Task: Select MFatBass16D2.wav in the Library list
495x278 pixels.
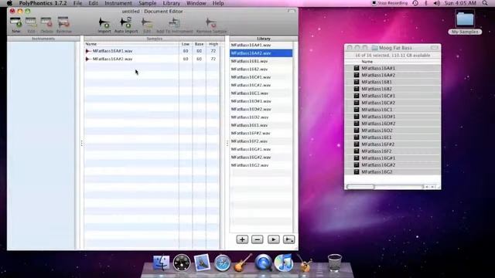Action: [x=261, y=117]
